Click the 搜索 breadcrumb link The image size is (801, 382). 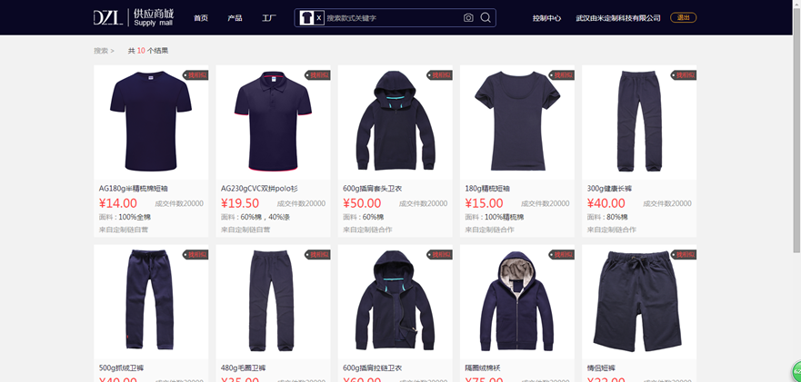pyautogui.click(x=101, y=51)
